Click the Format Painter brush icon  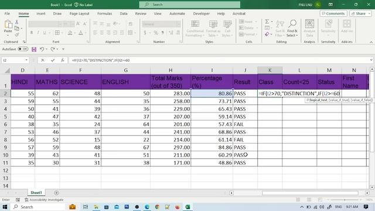pos(17,35)
